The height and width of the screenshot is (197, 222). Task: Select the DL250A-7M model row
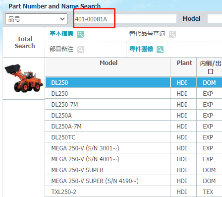point(133,126)
